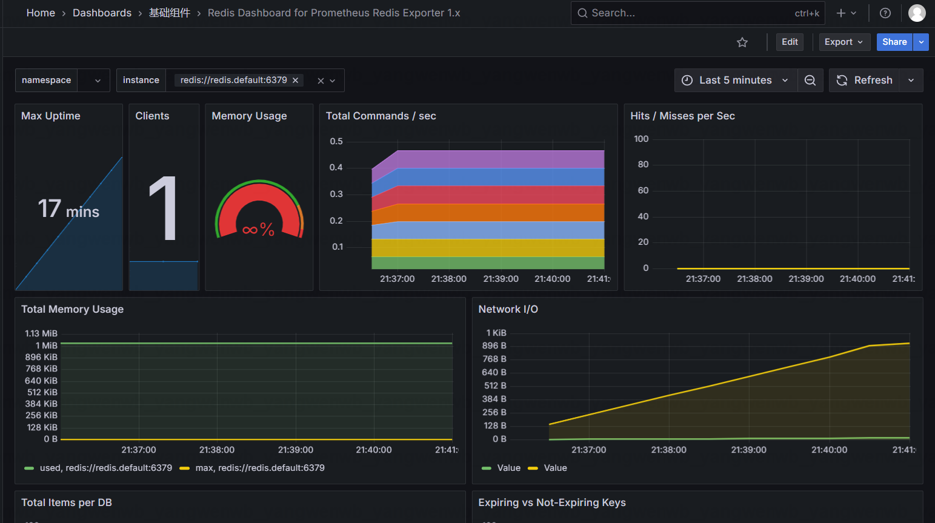The height and width of the screenshot is (523, 935).
Task: Toggle the max series in Total Memory legend
Action: coord(259,468)
